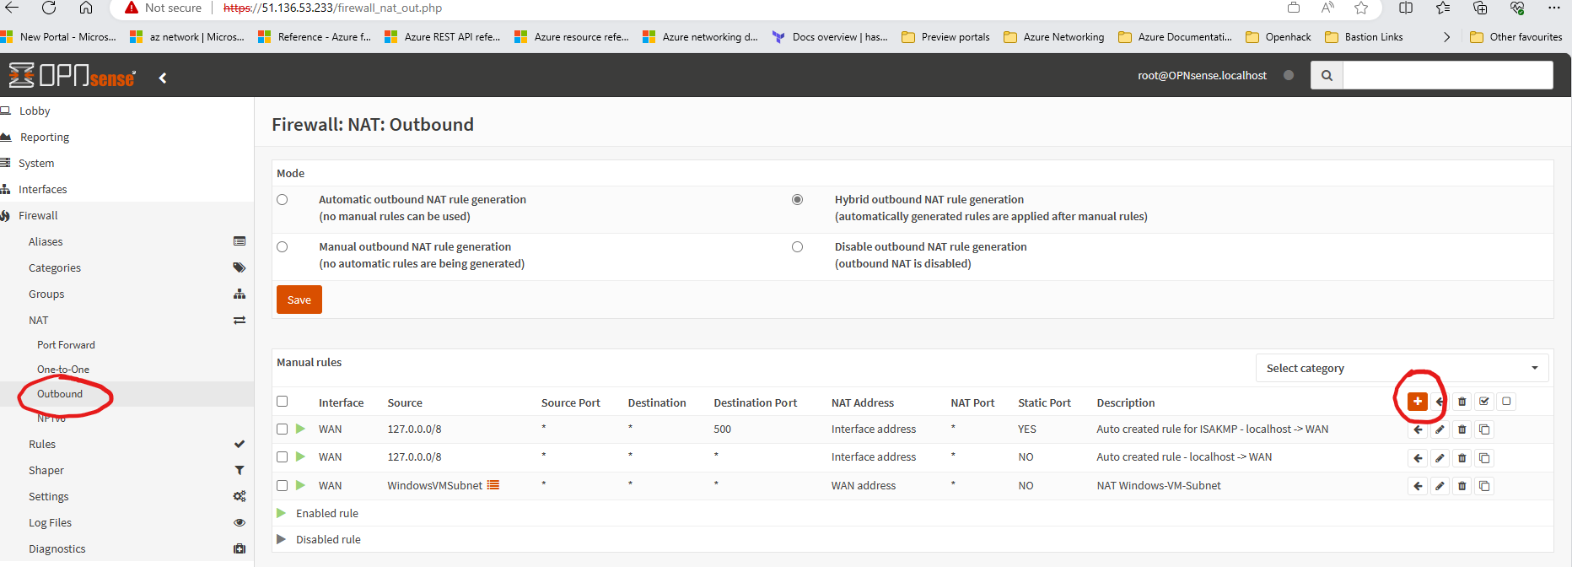Viewport: 1572px width, 567px height.
Task: Expand the Log Files submenu
Action: coord(127,522)
